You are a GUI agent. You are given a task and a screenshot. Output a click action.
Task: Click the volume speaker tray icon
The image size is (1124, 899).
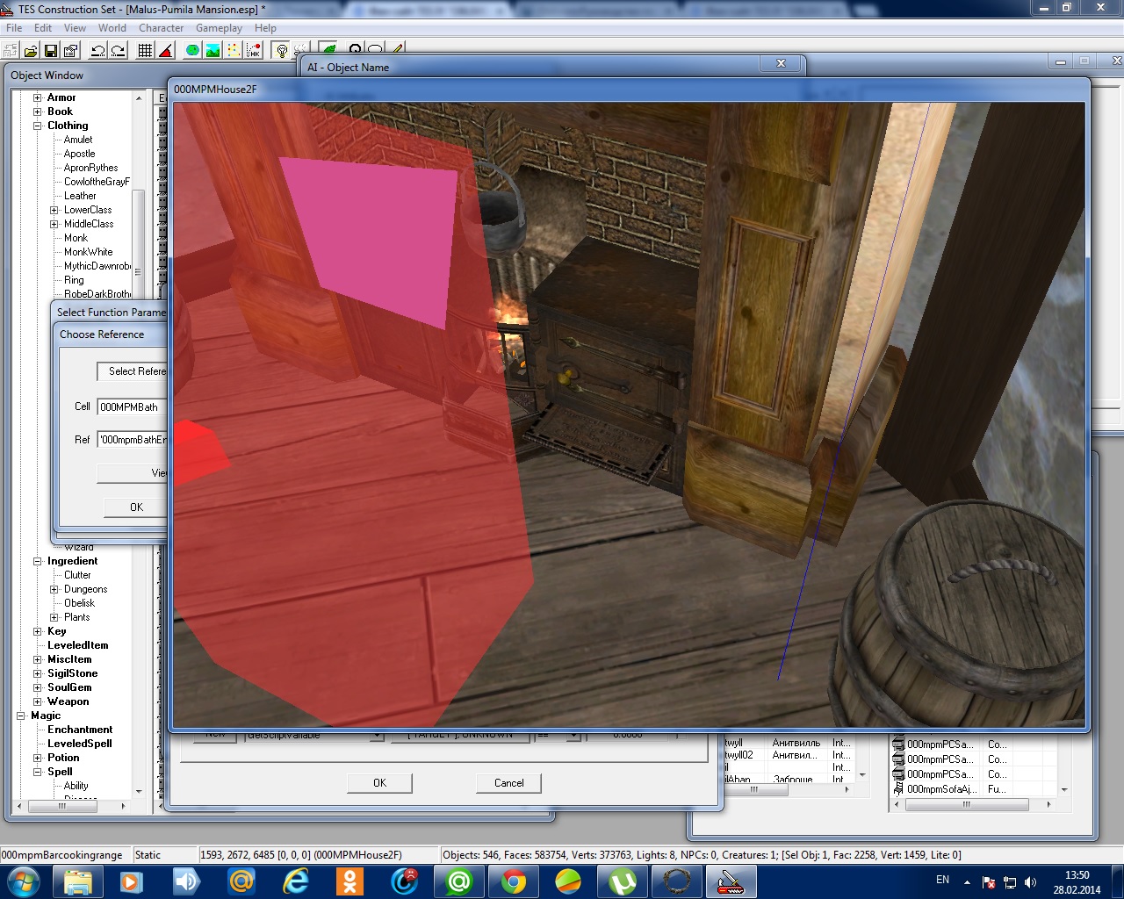point(1031,881)
